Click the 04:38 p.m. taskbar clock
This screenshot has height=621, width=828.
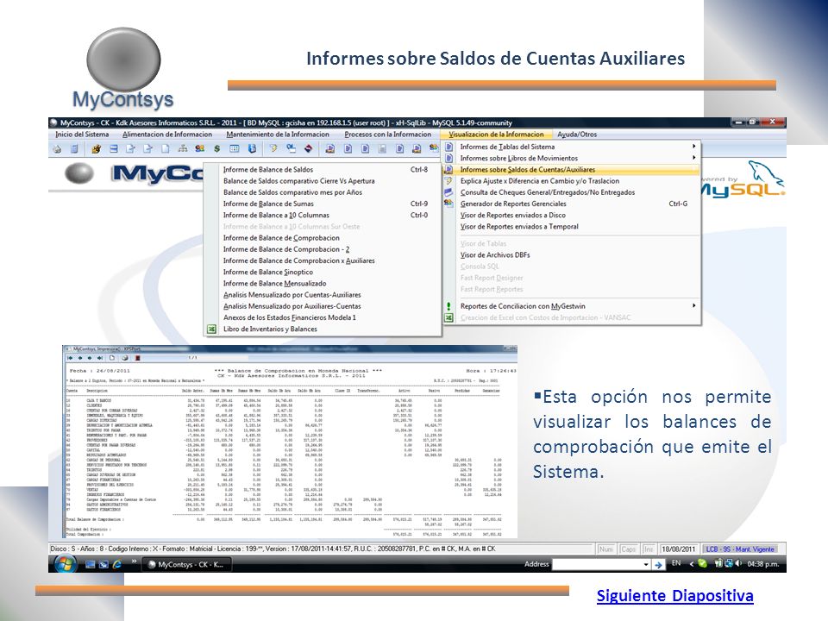coord(763,564)
